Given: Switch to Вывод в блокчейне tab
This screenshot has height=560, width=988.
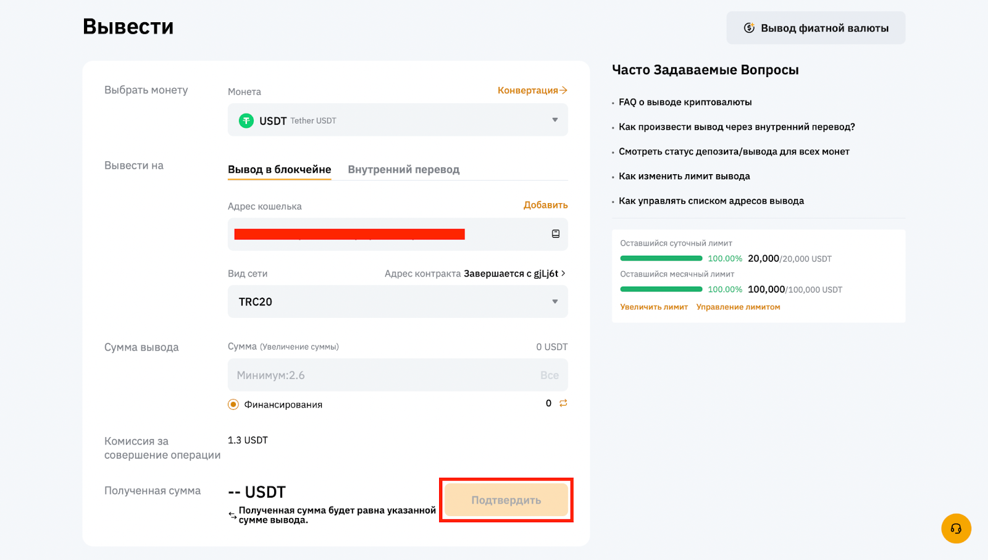Looking at the screenshot, I should (279, 169).
